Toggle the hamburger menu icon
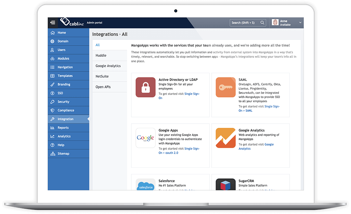351x214 pixels. coord(53,22)
